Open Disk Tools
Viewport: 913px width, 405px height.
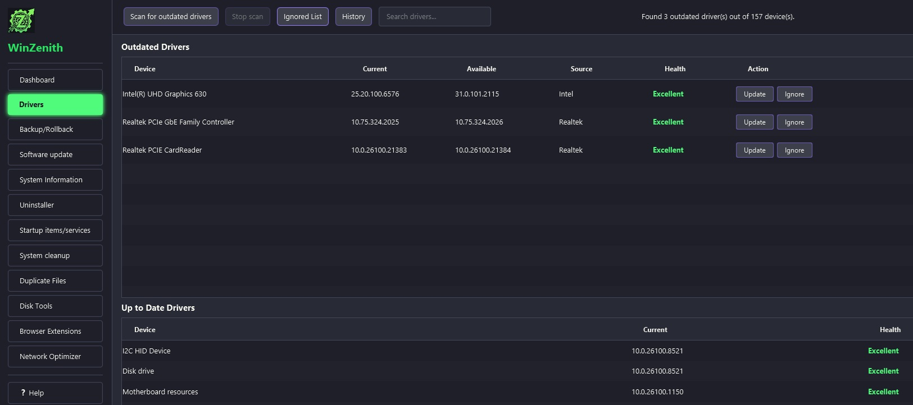point(55,306)
